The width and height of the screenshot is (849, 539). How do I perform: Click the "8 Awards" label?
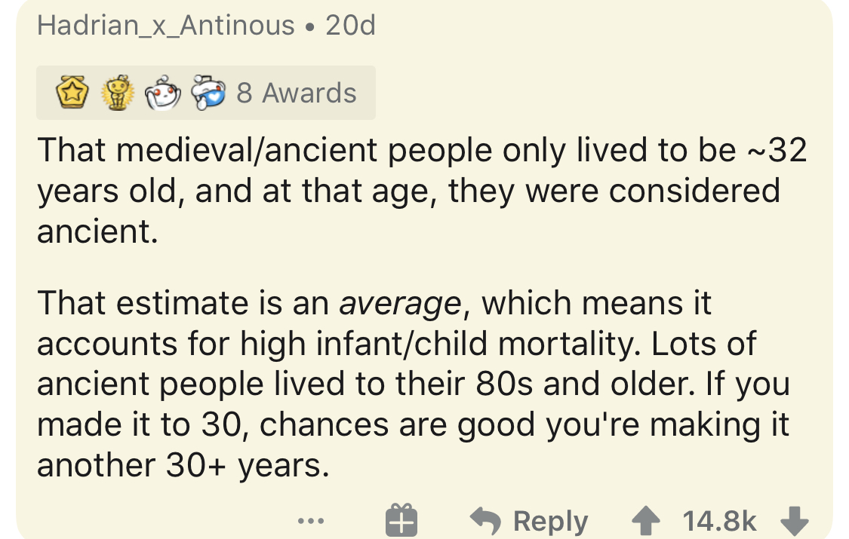click(296, 93)
